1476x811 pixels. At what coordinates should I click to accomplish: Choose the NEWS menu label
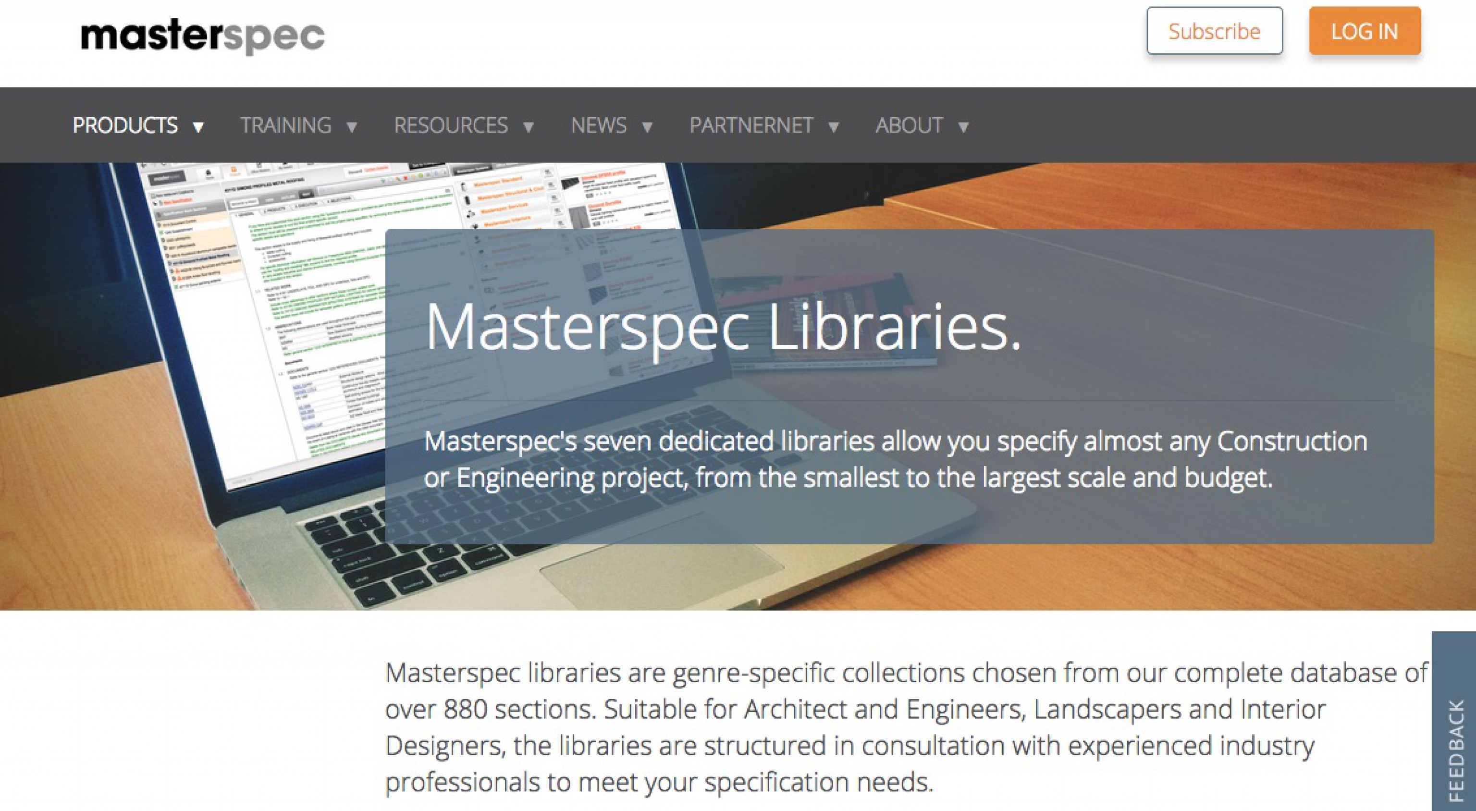598,125
